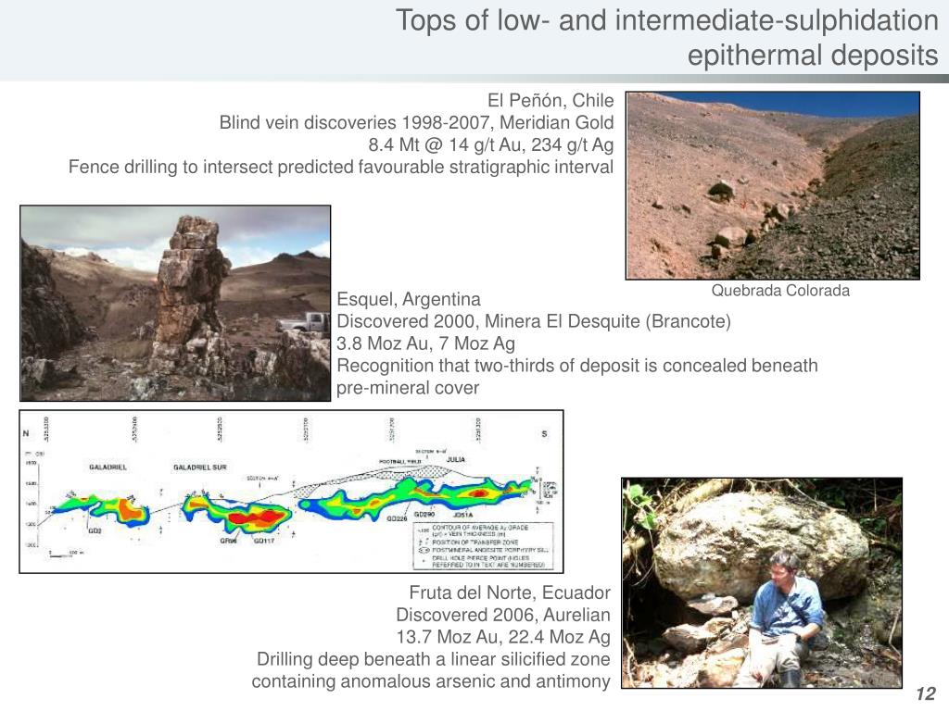
Task: Click the 'N' north marker on the long section
Action: point(26,433)
